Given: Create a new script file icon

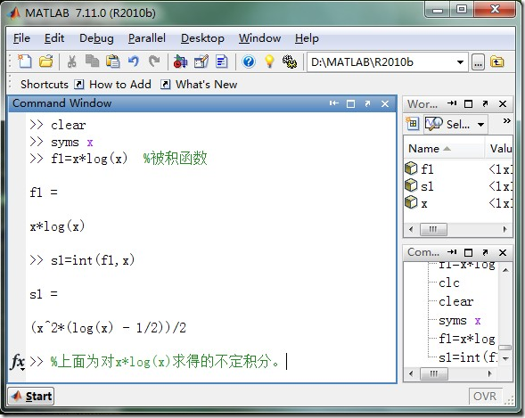Looking at the screenshot, I should [24, 61].
